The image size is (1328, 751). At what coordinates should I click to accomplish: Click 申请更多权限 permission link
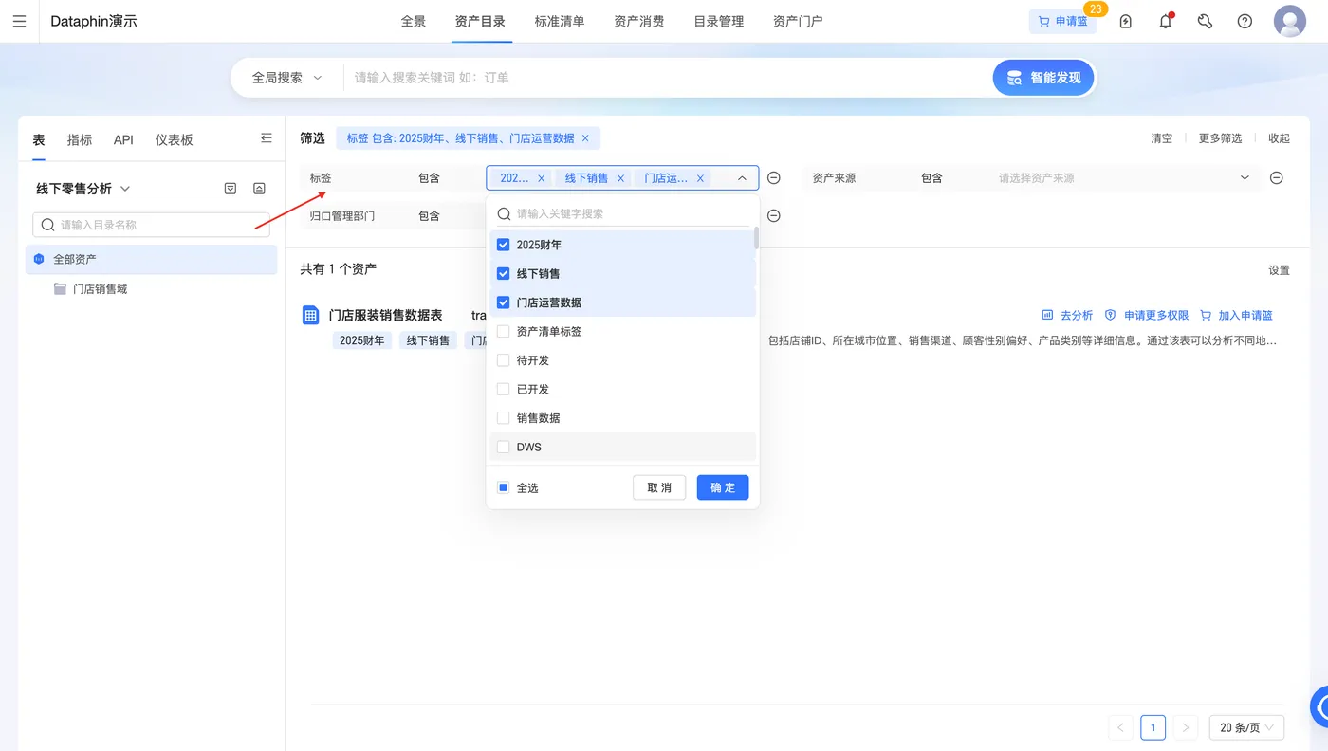(x=1147, y=316)
